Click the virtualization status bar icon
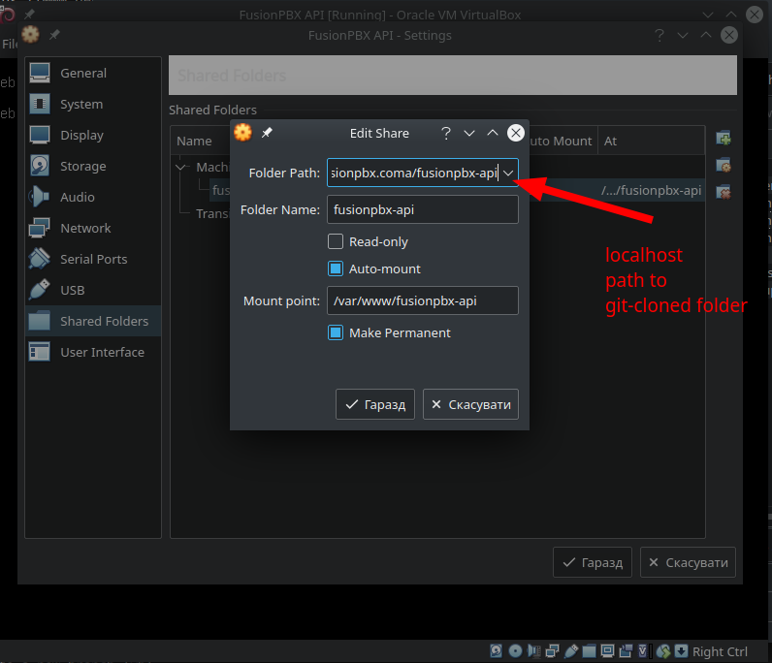The image size is (772, 663). tap(644, 651)
